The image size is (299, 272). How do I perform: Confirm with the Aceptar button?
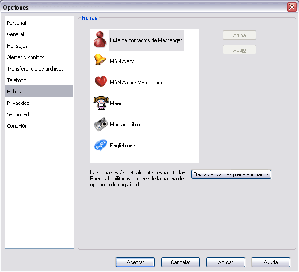[135, 262]
